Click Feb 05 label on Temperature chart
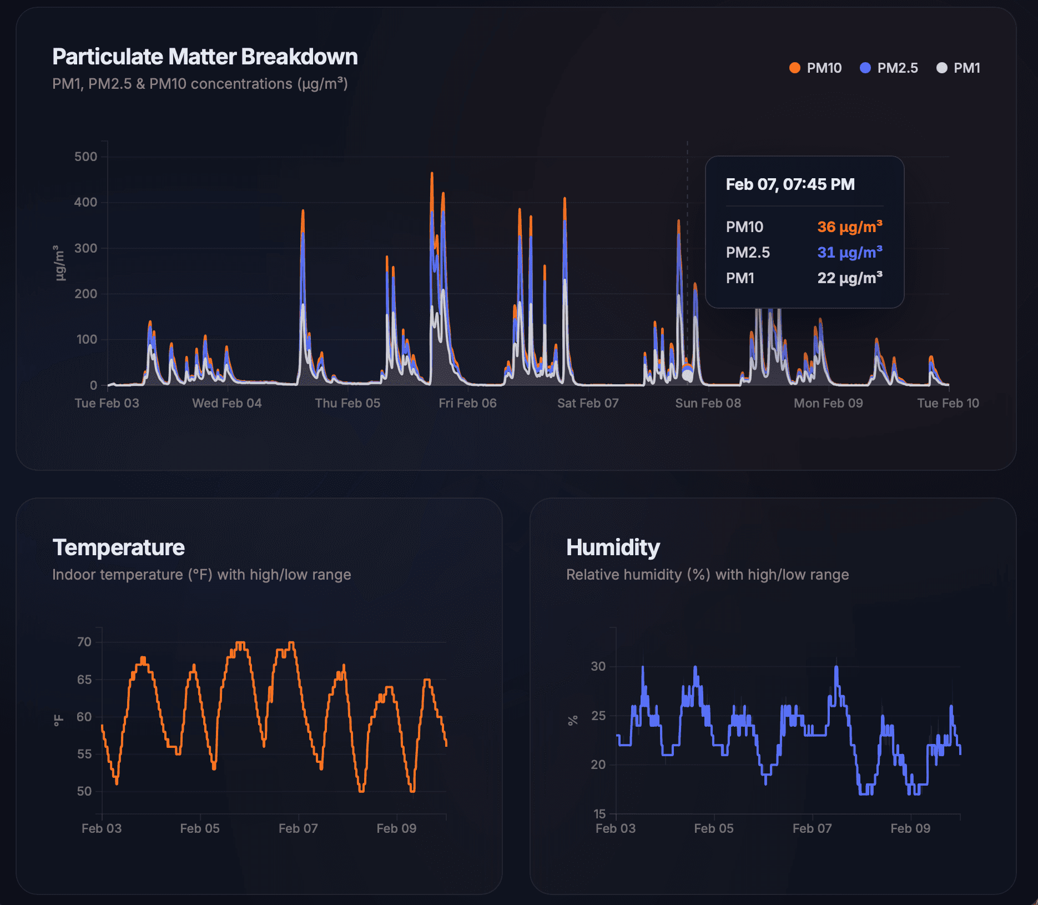Image resolution: width=1038 pixels, height=905 pixels. (x=200, y=828)
